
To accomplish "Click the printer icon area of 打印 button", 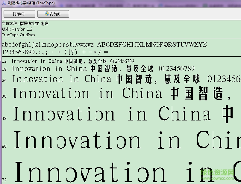I will pos(13,14).
